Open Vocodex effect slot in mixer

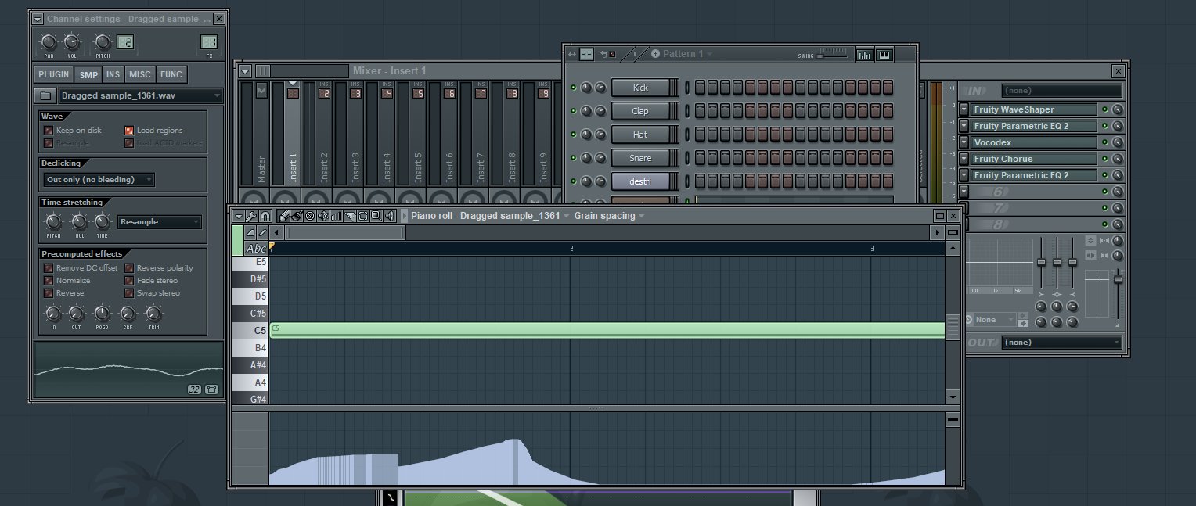[x=1033, y=142]
